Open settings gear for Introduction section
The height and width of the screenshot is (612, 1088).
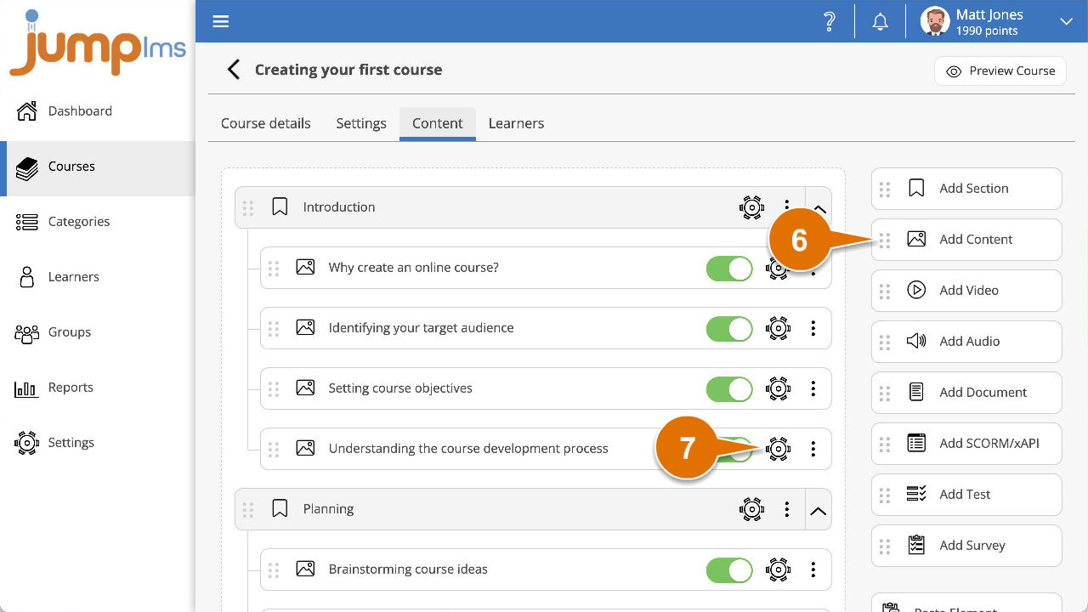click(751, 207)
